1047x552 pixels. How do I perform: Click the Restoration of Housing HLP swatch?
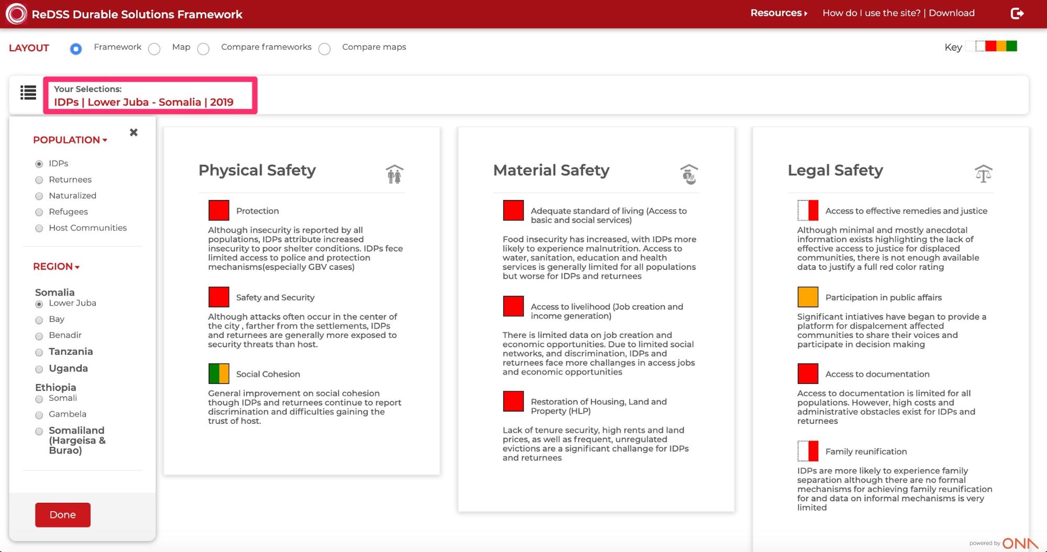click(513, 401)
